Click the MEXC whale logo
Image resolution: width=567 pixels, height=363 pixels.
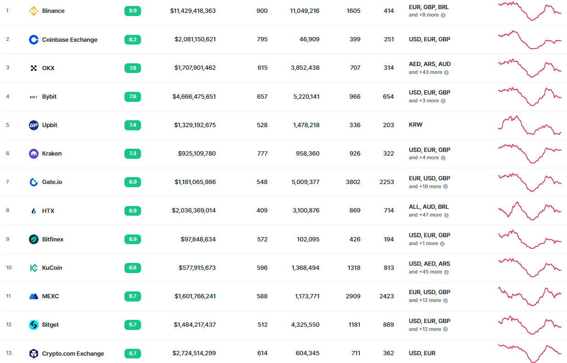pyautogui.click(x=34, y=296)
